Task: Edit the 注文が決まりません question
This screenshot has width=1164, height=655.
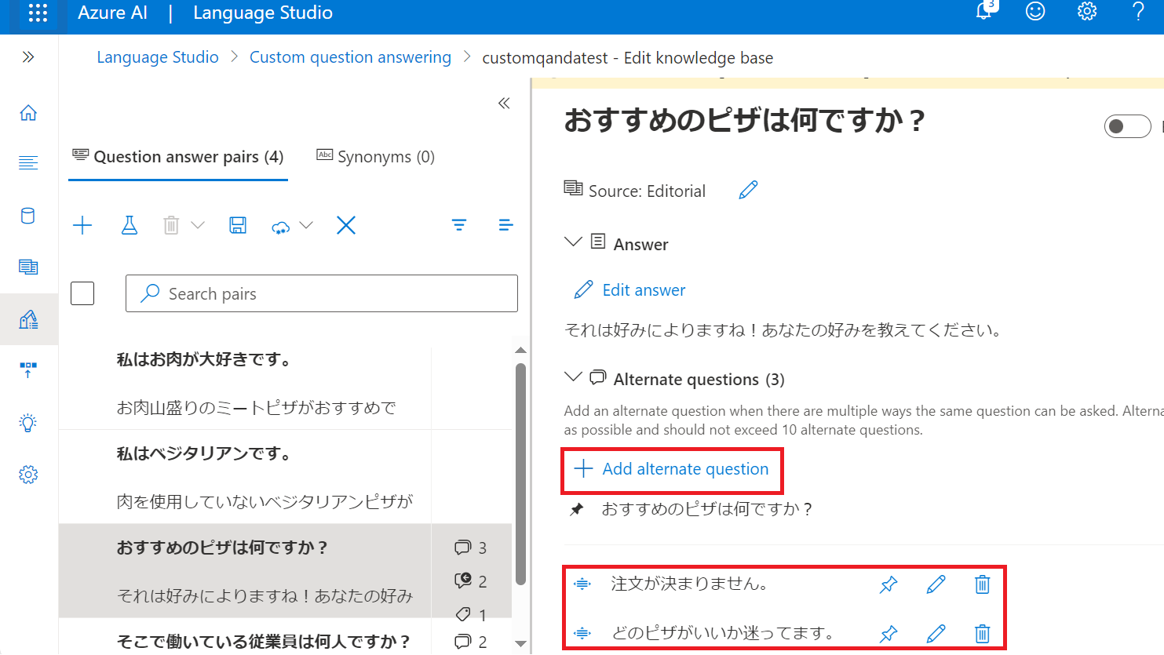Action: pyautogui.click(x=936, y=584)
